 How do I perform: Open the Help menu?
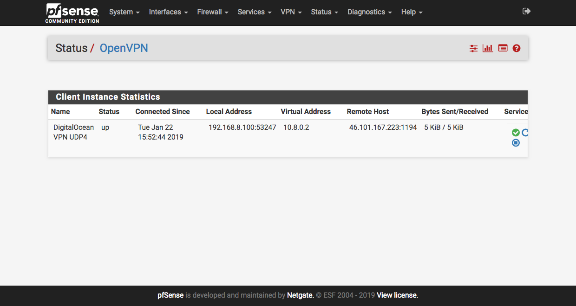pos(412,12)
